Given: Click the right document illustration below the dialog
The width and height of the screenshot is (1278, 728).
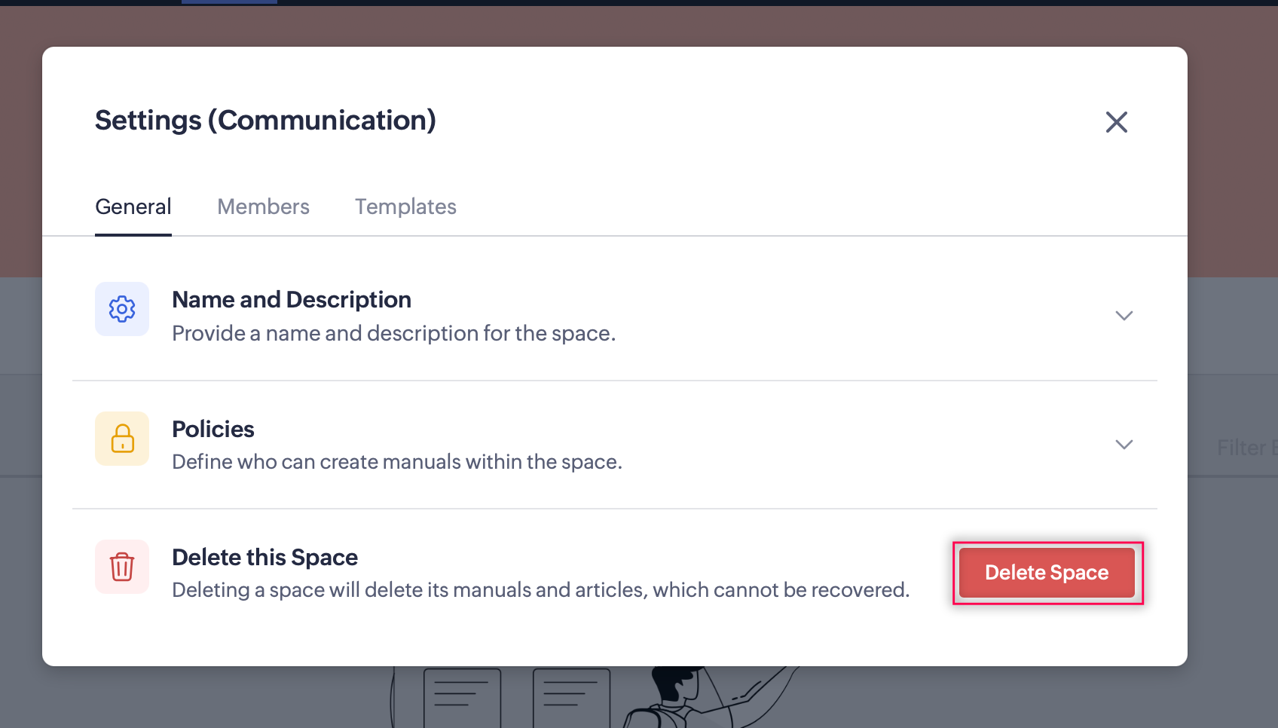Looking at the screenshot, I should coord(571,697).
